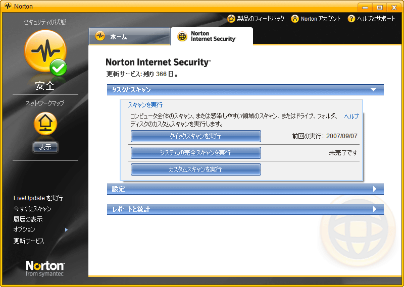Open 履歴の表示
404x287 pixels.
pos(28,219)
